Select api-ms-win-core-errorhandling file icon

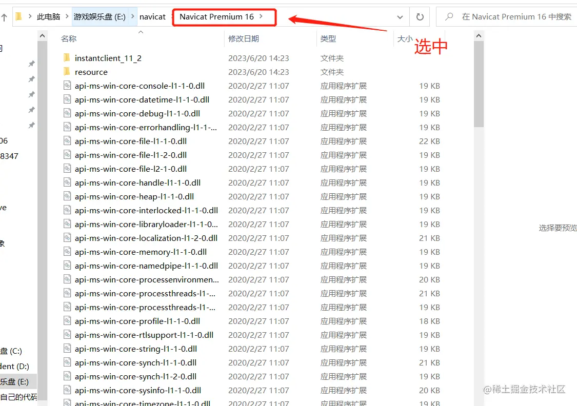[x=67, y=127]
